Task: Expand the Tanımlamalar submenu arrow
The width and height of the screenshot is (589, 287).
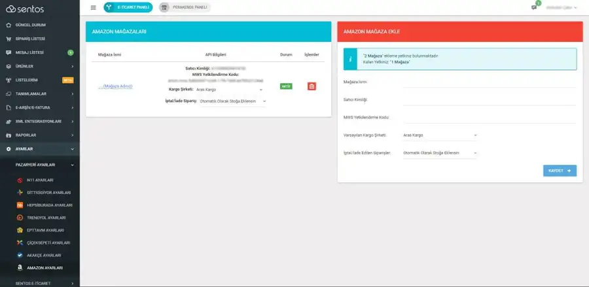Action: 72,93
